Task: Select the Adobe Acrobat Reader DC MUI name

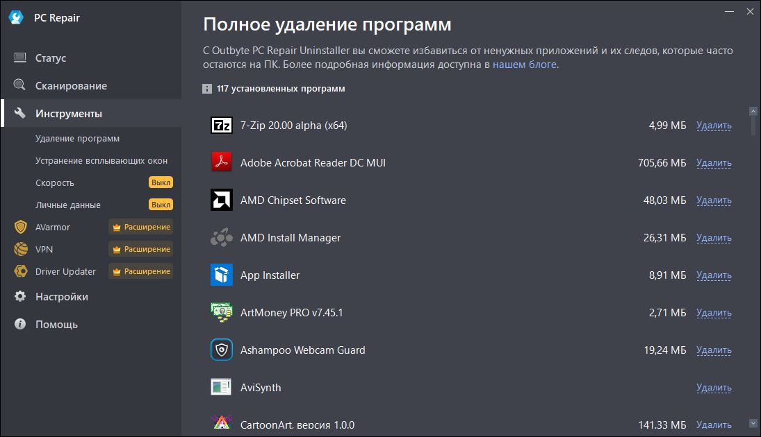Action: coord(313,163)
